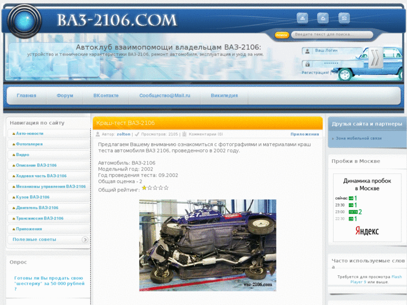This screenshot has height=305, width=407.
Task: Open Фотогалерея in site navigation
Action: (29, 144)
